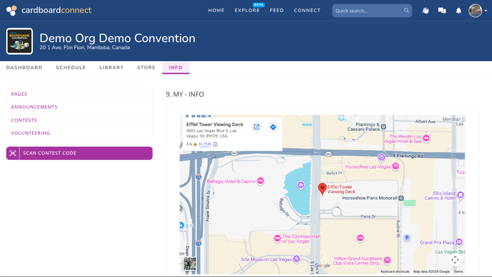Open CONNECT in top navigation
The image size is (492, 277).
[307, 10]
